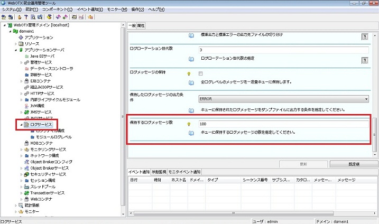Select データベースコントローラ icon in tree
The image size is (379, 224).
pos(27,69)
